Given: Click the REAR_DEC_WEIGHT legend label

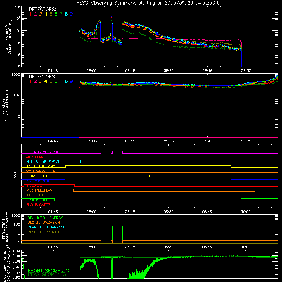Looking at the screenshot, I should (x=43, y=232).
